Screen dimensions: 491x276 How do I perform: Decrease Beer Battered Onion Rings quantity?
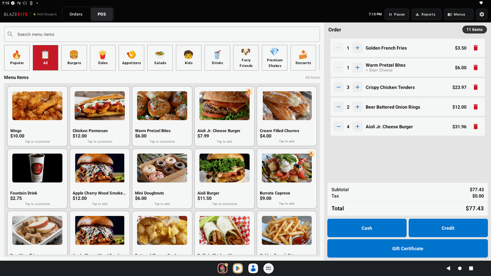click(x=338, y=107)
